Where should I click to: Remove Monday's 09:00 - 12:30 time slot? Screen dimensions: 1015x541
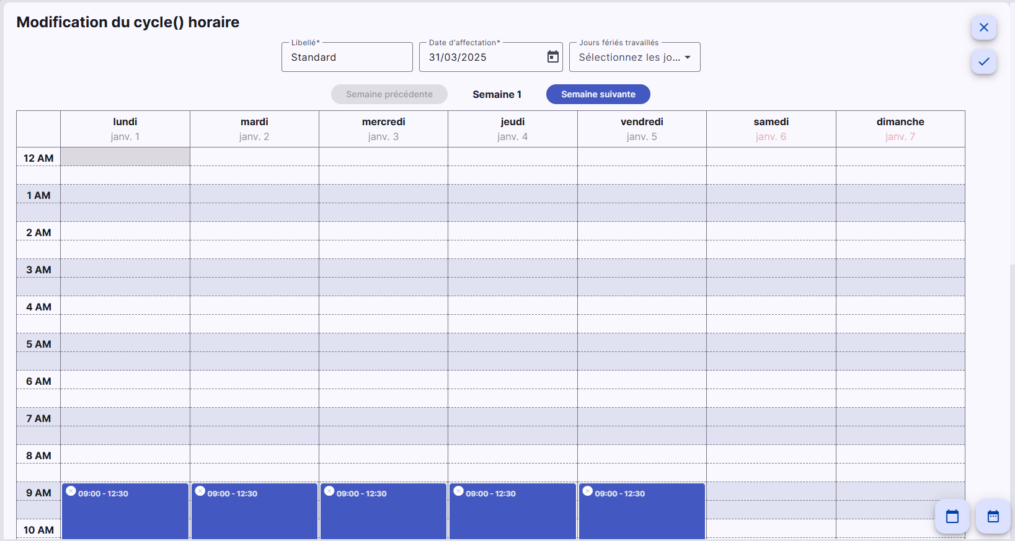coord(71,491)
